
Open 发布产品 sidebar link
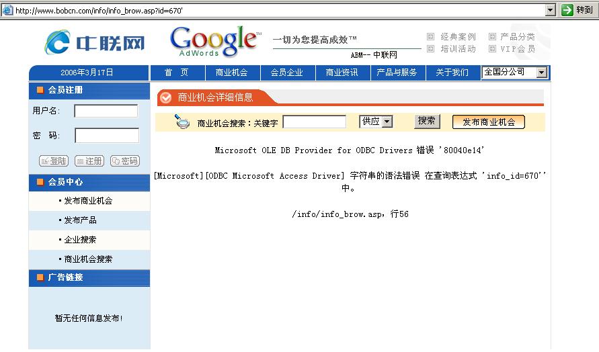pyautogui.click(x=80, y=220)
